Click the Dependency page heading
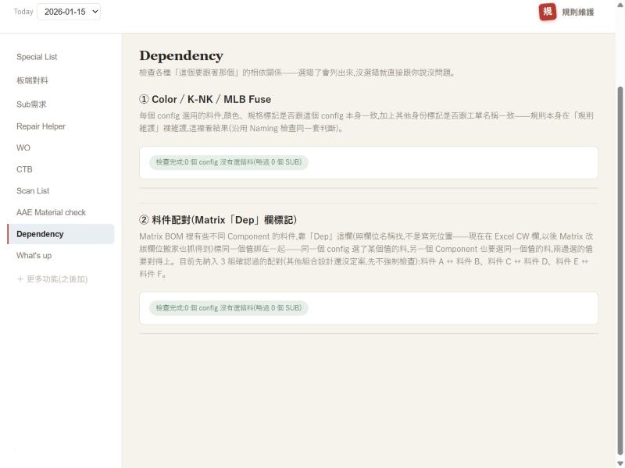This screenshot has height=468, width=625. click(181, 55)
